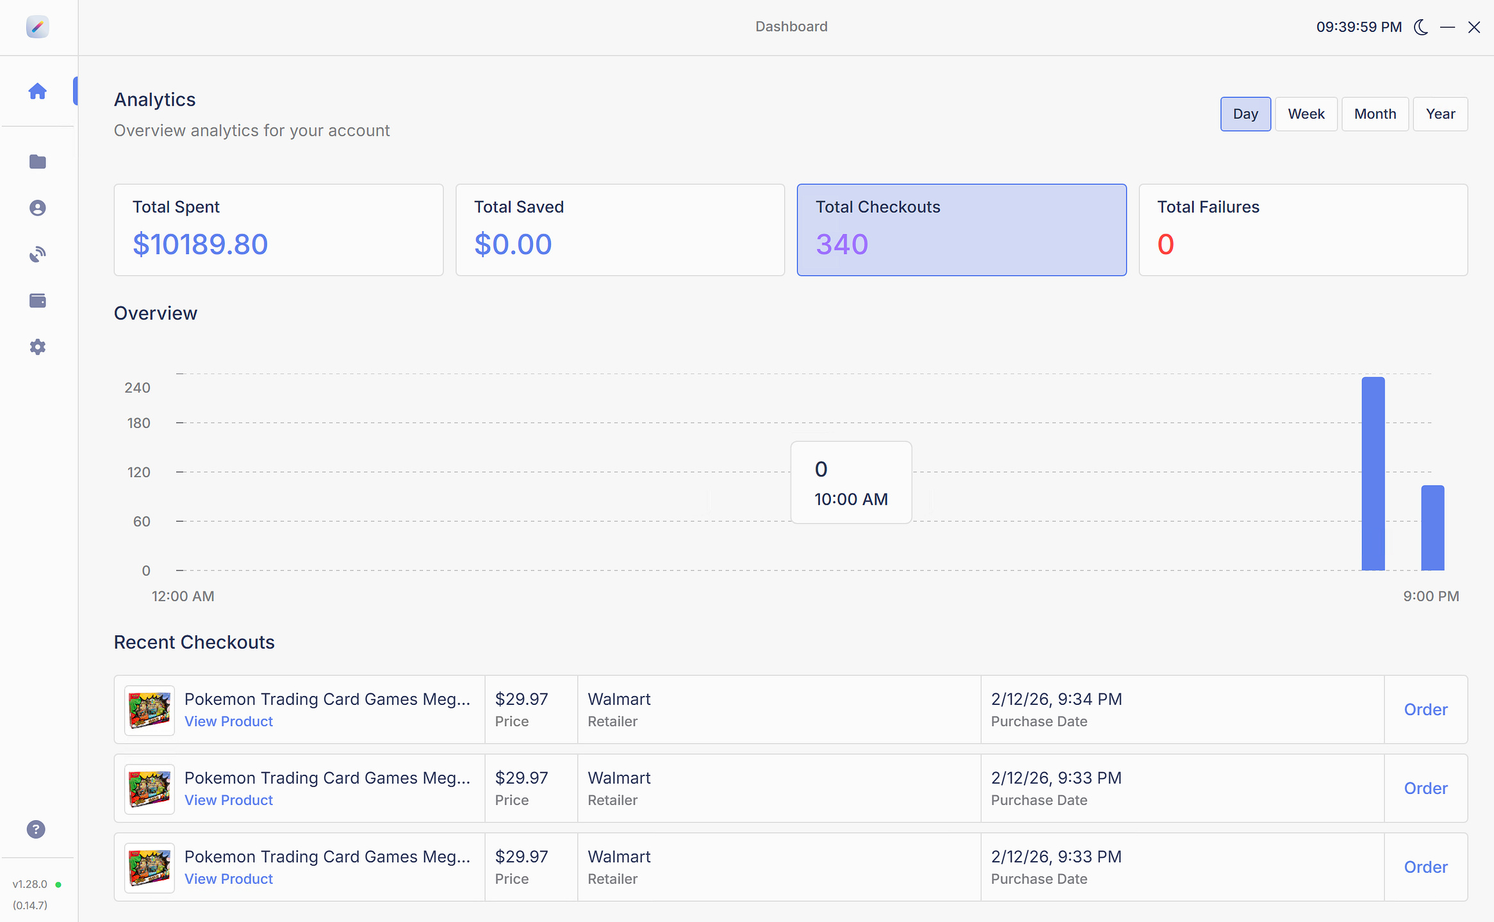This screenshot has width=1494, height=922.
Task: Click the Analytics heading
Action: point(154,100)
